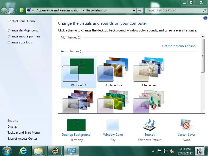Launch Internet Explorer from taskbar
Image resolution: width=208 pixels, height=156 pixels.
23,151
